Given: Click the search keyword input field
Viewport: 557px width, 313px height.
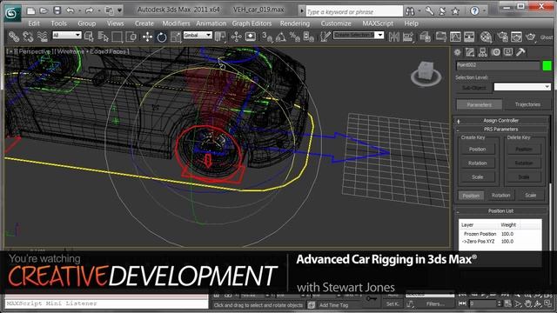Looking at the screenshot, I should tap(354, 11).
